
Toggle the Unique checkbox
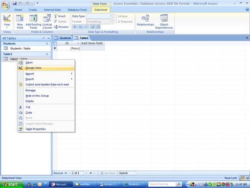point(115,16)
